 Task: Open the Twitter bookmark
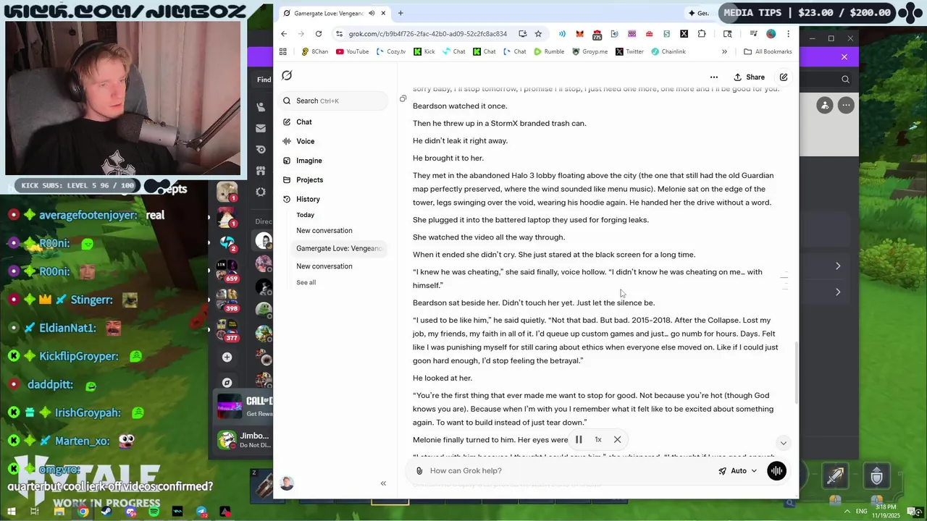629,52
